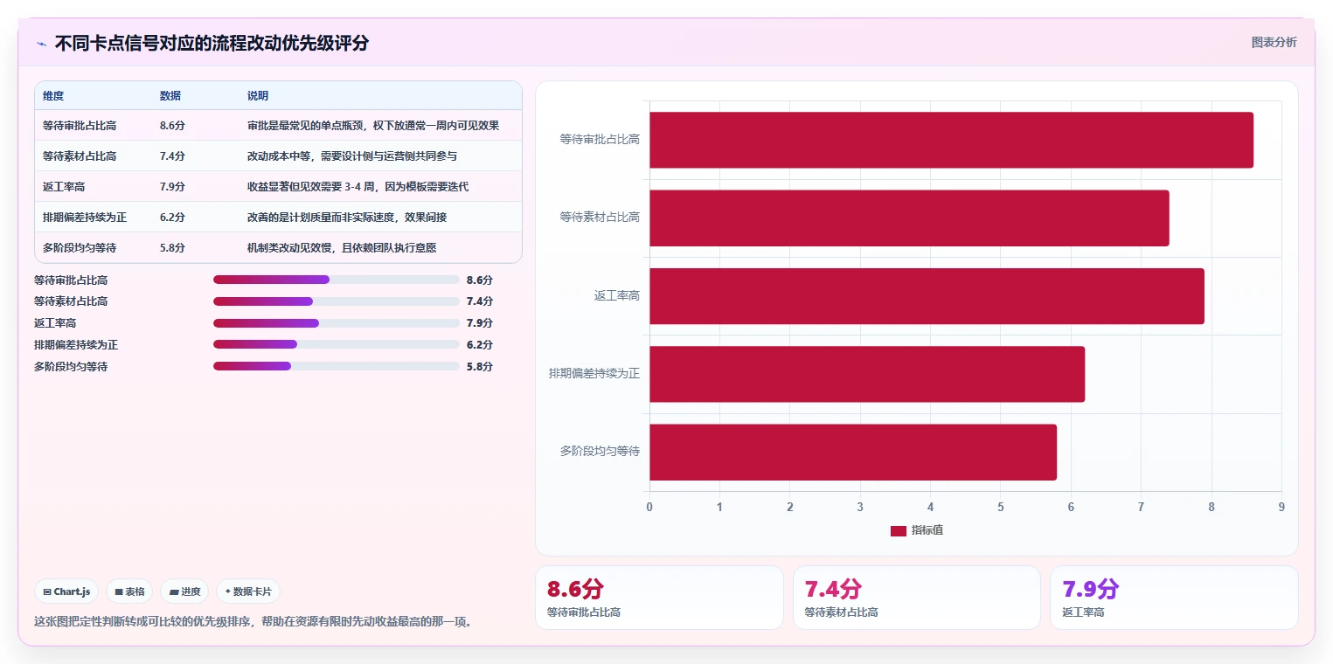The image size is (1333, 664).
Task: Click the 6.2分 progress value
Action: (480, 344)
